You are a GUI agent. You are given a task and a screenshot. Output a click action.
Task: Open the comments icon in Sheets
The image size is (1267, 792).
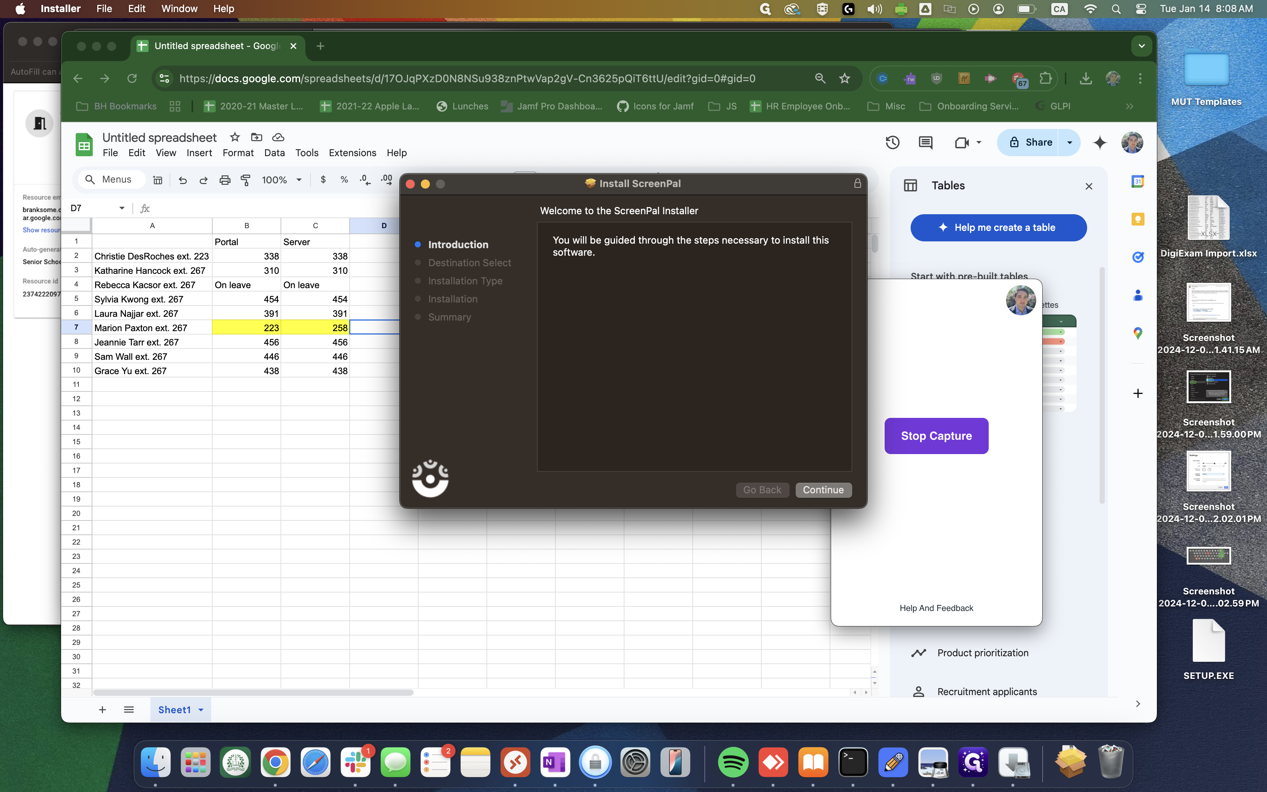point(925,143)
